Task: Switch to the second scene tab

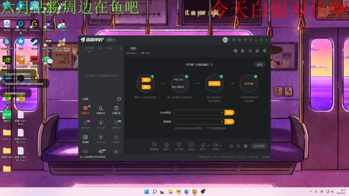Action: click(100, 48)
